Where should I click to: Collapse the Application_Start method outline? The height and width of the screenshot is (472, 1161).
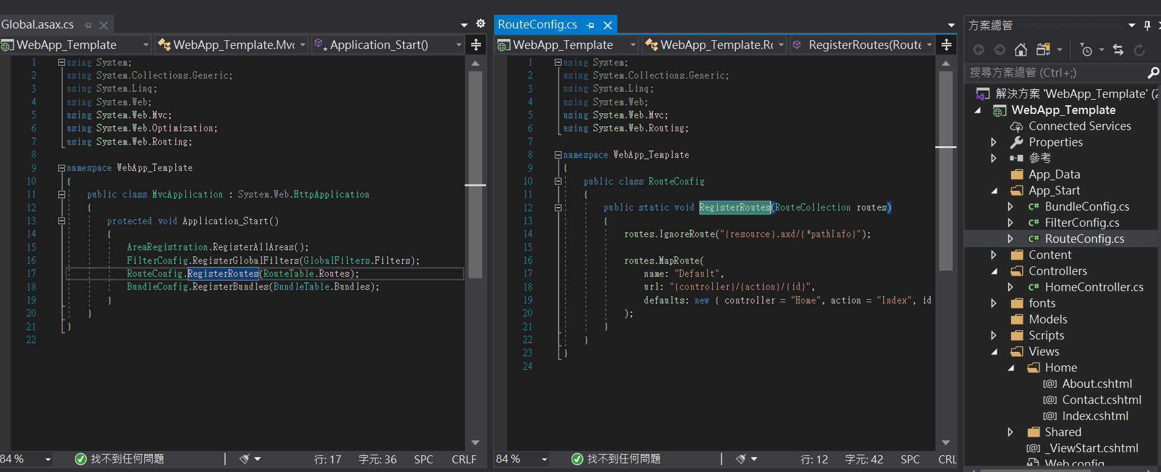click(x=61, y=221)
